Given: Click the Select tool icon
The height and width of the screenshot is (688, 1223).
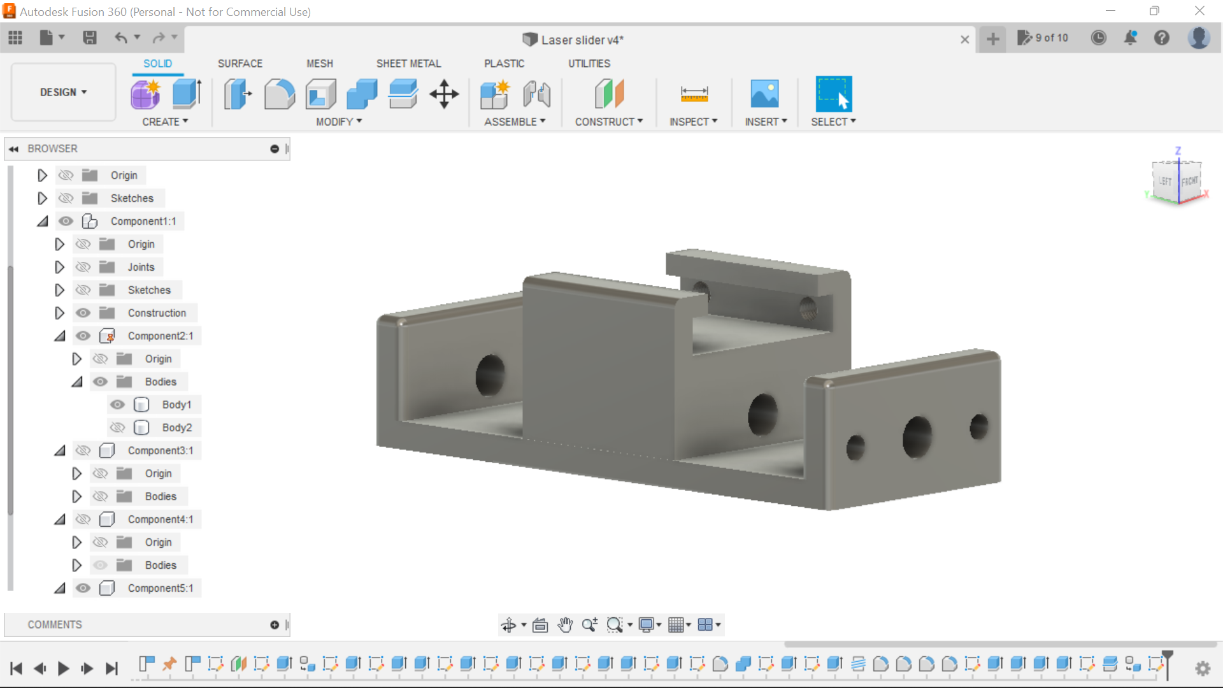Looking at the screenshot, I should coord(833,94).
